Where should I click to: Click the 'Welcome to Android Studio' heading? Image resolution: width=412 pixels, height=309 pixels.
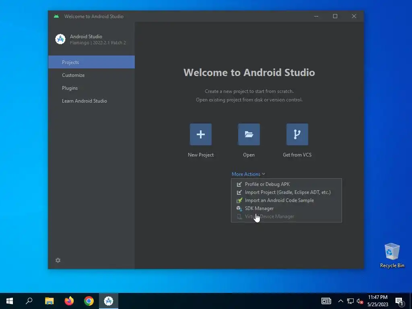[x=249, y=72]
